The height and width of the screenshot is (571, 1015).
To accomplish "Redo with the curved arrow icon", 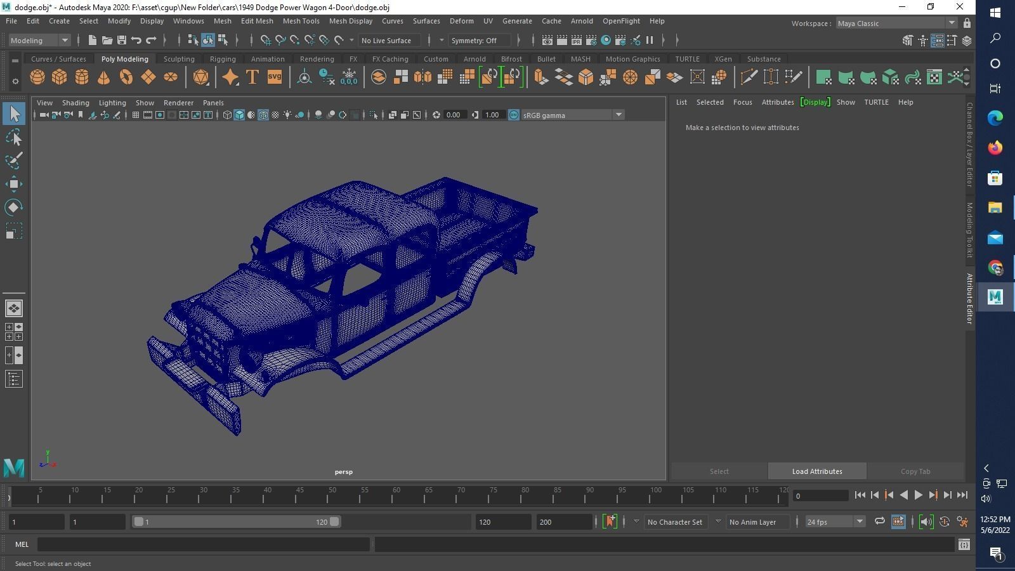I will tap(151, 41).
